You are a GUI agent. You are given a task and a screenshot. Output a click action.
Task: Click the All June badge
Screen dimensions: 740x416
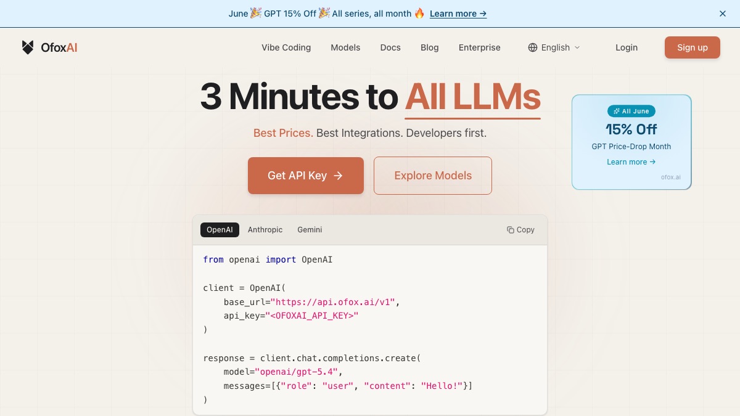point(631,112)
